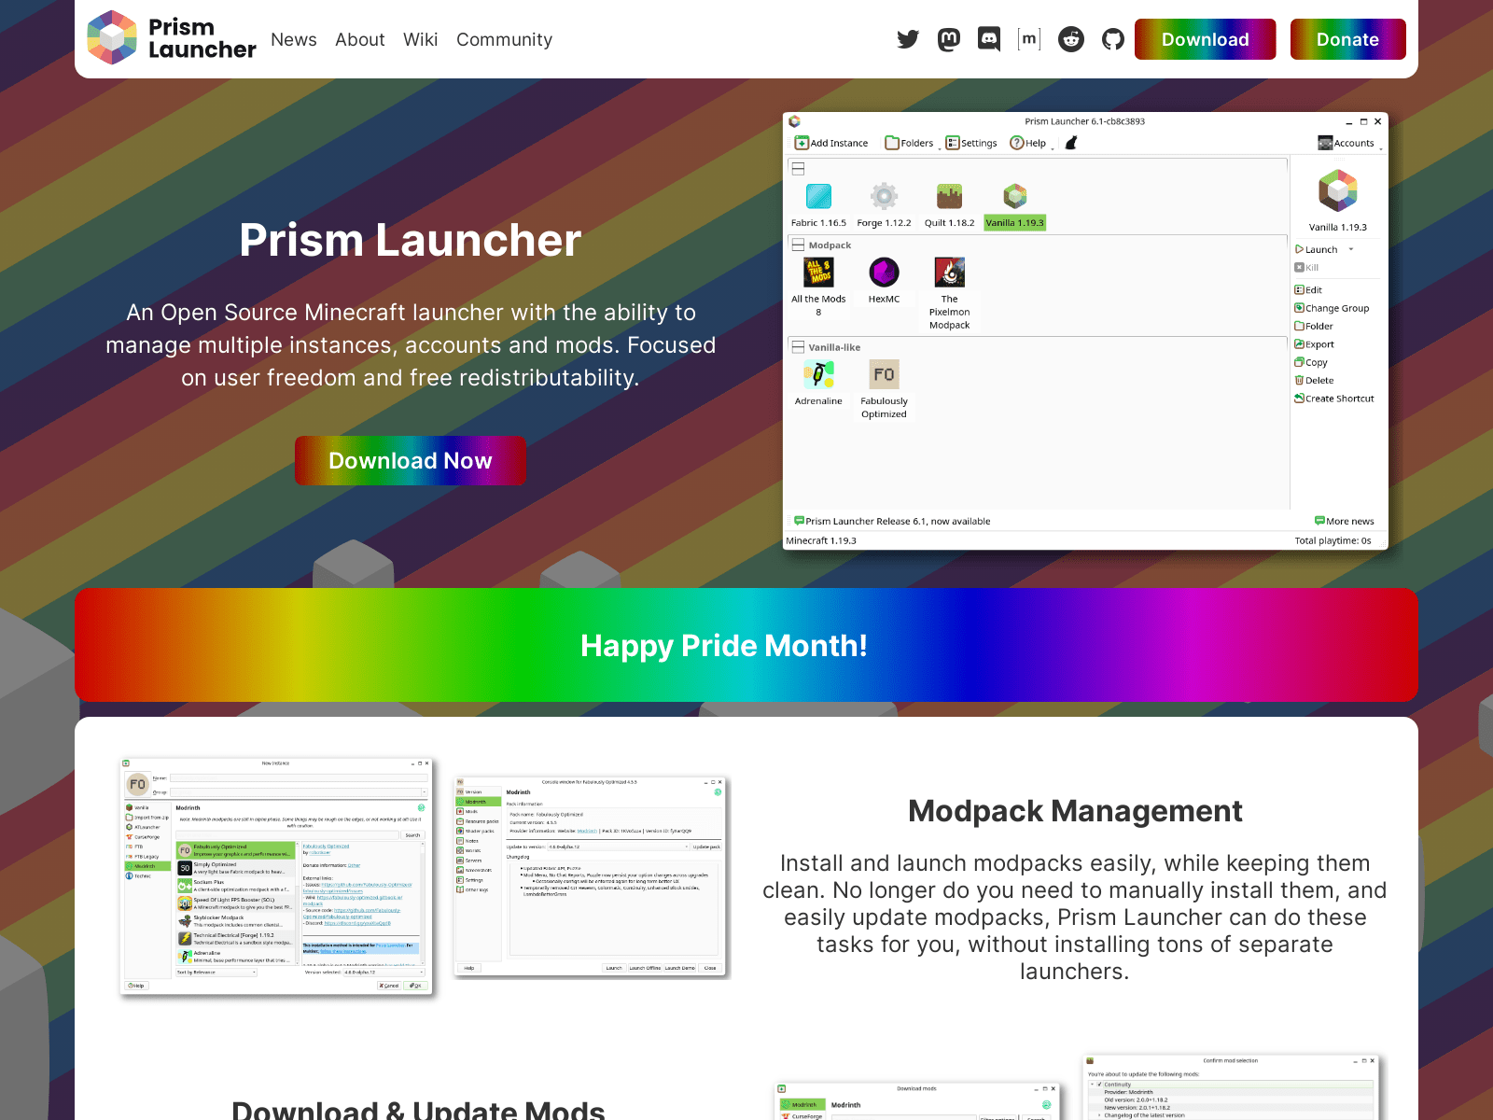Click Folder in the instance sidebar
Screen dimensions: 1493x1120
point(1314,326)
